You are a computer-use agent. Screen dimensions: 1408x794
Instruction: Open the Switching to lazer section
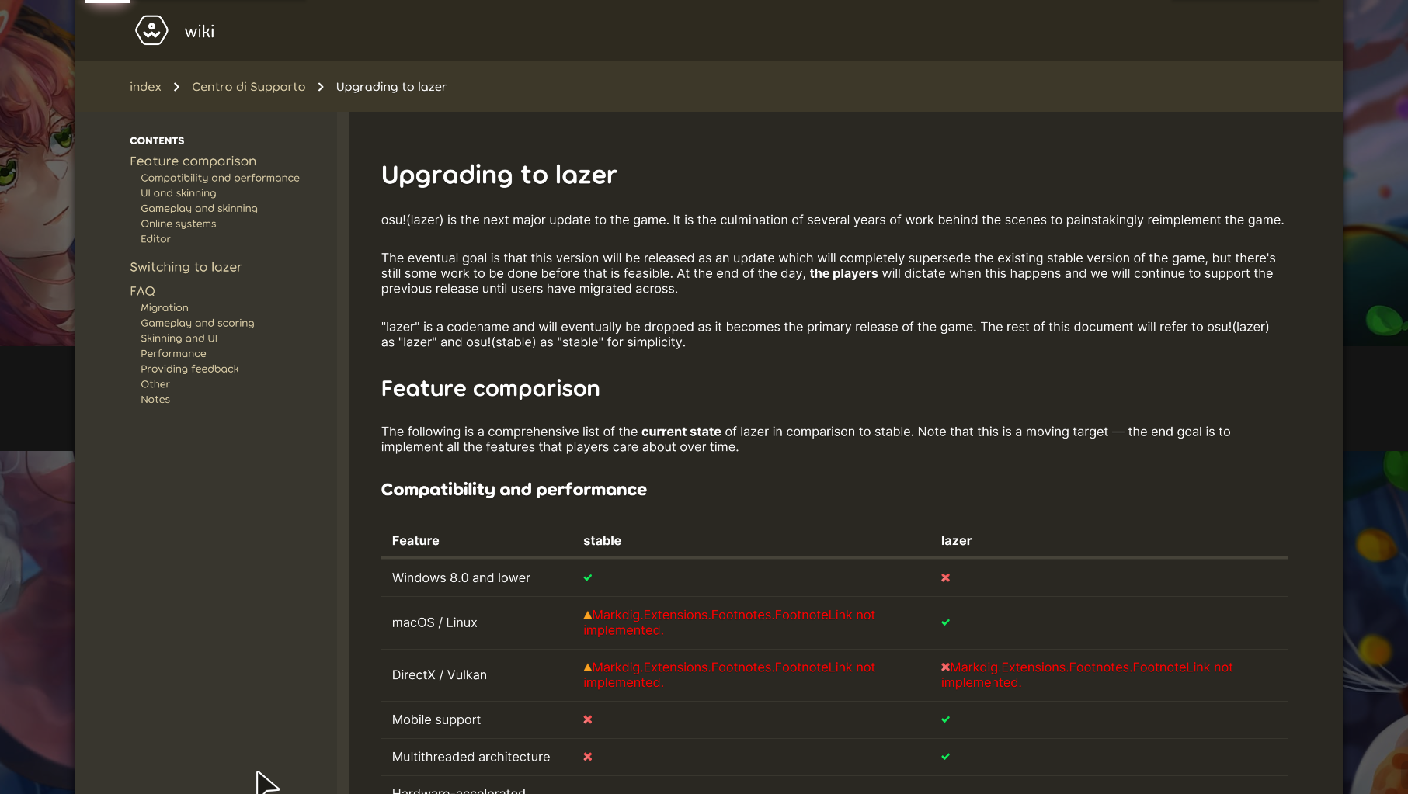tap(186, 266)
